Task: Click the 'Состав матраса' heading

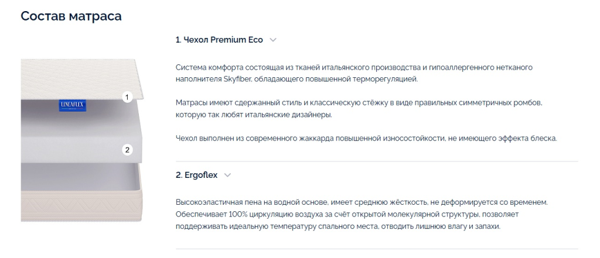Action: pyautogui.click(x=71, y=16)
